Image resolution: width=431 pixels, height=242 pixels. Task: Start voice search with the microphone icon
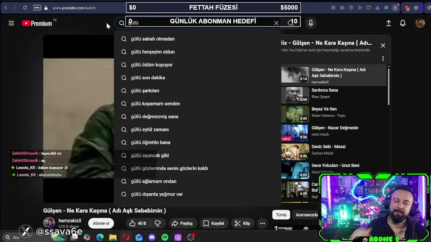(x=310, y=23)
